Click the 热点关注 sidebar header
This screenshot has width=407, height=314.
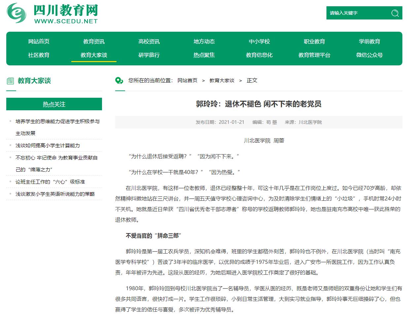click(x=54, y=104)
